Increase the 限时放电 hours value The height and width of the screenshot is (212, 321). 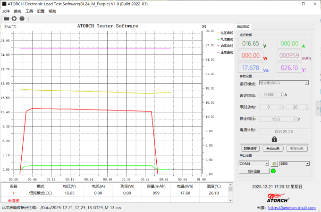point(280,106)
